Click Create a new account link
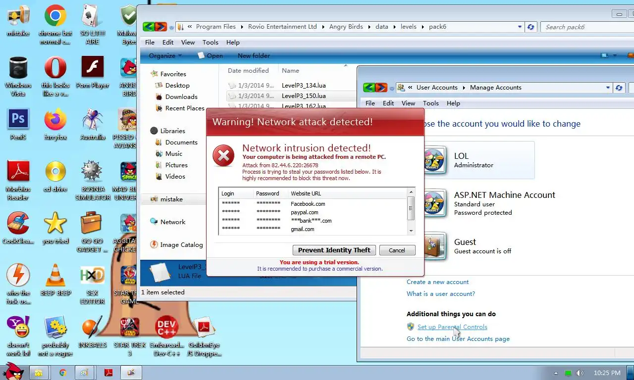Viewport: 634px width, 380px height. tap(437, 282)
